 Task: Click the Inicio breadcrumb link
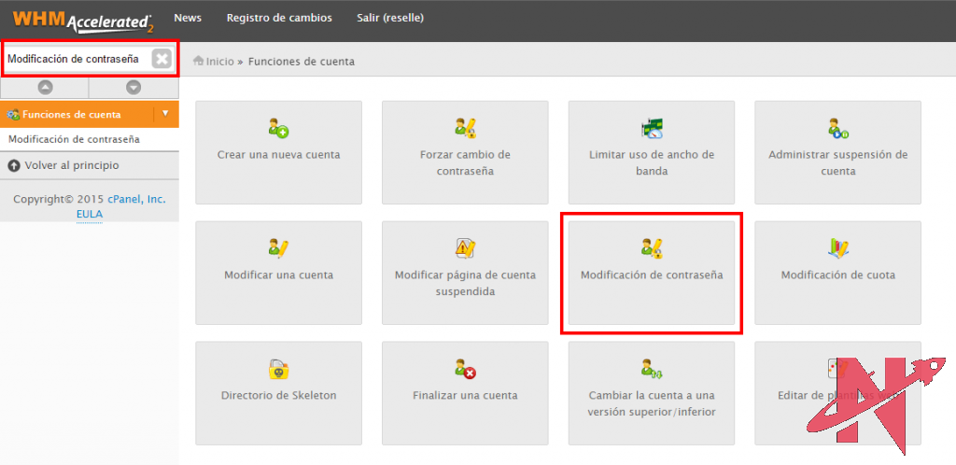point(219,62)
